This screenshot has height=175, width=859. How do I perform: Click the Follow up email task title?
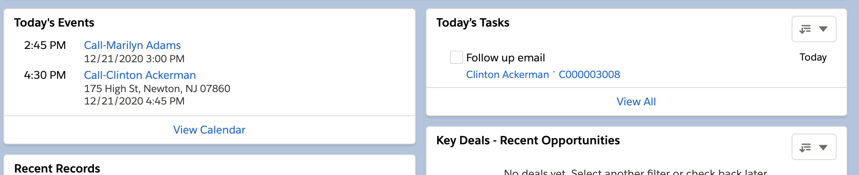coord(505,58)
